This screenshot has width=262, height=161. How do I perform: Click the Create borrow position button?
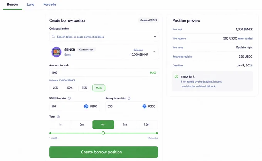pyautogui.click(x=104, y=152)
